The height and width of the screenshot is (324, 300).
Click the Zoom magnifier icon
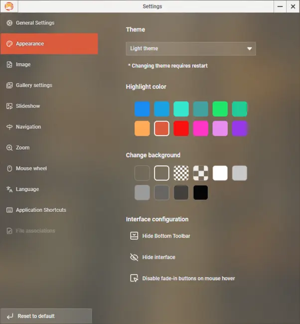click(x=9, y=148)
